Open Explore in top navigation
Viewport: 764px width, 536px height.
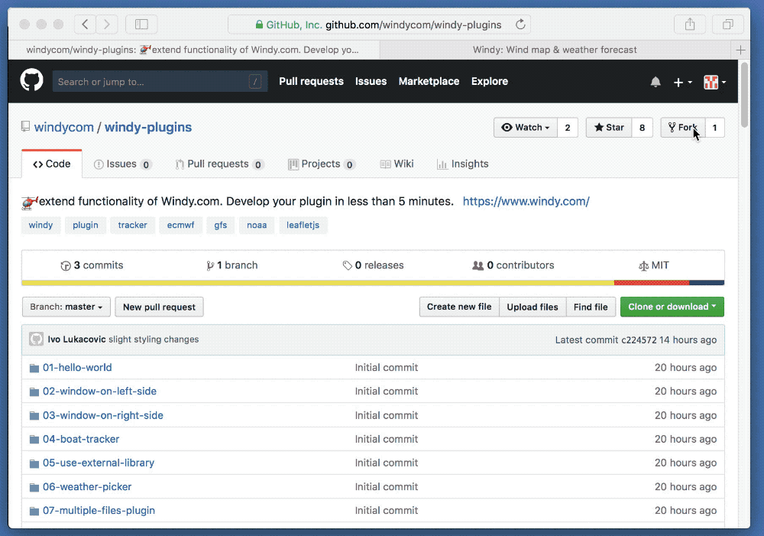click(490, 82)
